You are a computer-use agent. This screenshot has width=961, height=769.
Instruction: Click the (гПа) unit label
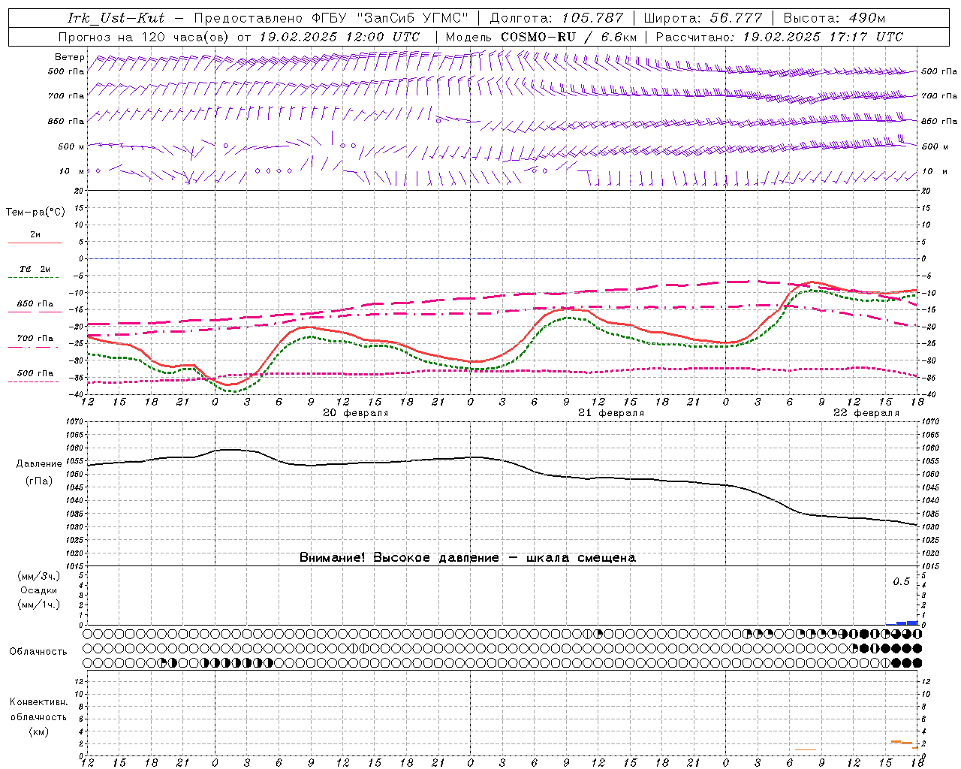pyautogui.click(x=38, y=481)
